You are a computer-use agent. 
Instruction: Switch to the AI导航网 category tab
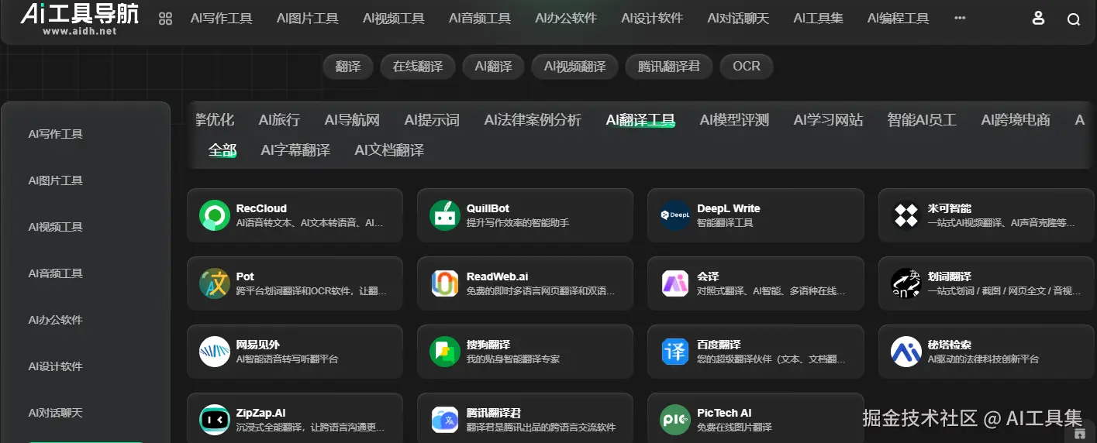pos(352,120)
